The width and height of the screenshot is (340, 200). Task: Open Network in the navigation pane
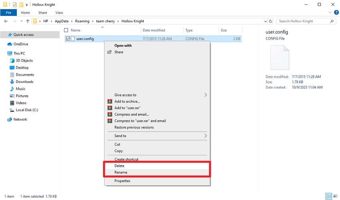20,120
